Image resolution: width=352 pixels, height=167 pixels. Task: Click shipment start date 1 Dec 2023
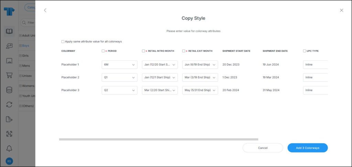(x=230, y=77)
